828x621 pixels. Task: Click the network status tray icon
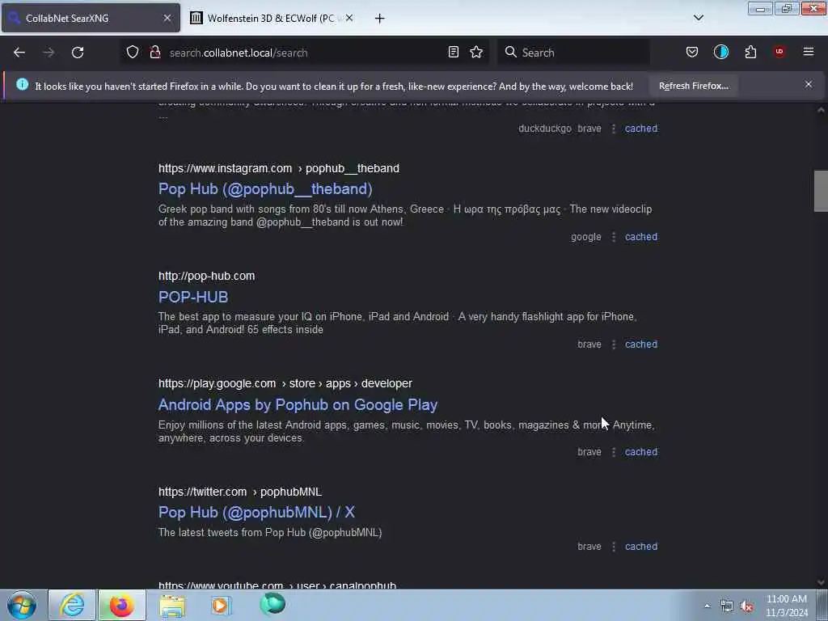(727, 606)
